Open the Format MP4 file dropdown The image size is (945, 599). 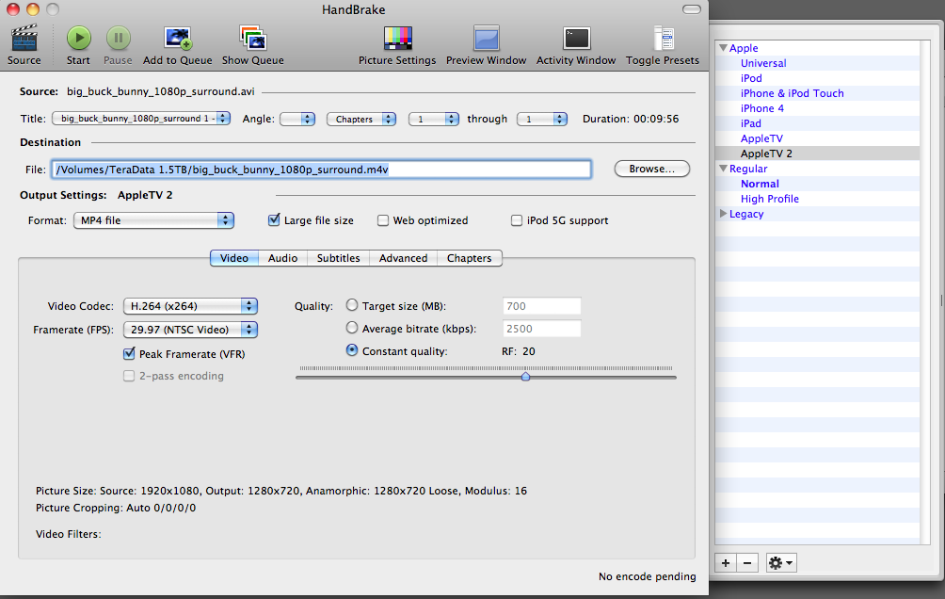pos(153,220)
